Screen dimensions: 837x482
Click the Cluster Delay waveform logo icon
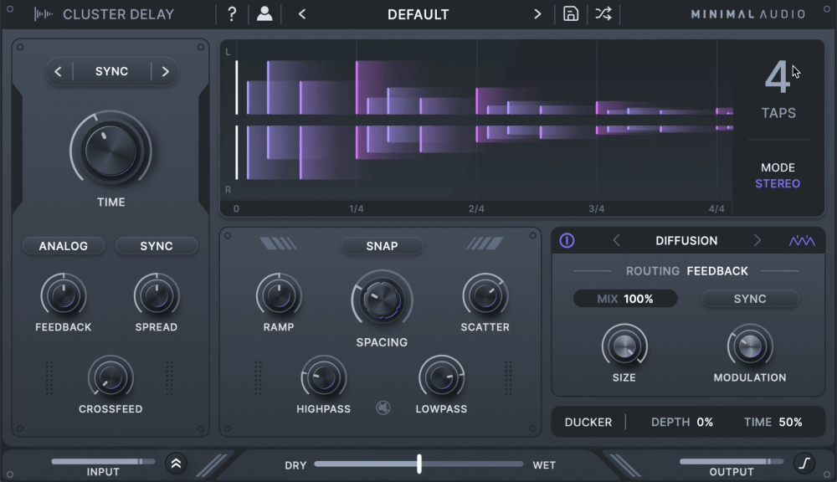pyautogui.click(x=44, y=14)
